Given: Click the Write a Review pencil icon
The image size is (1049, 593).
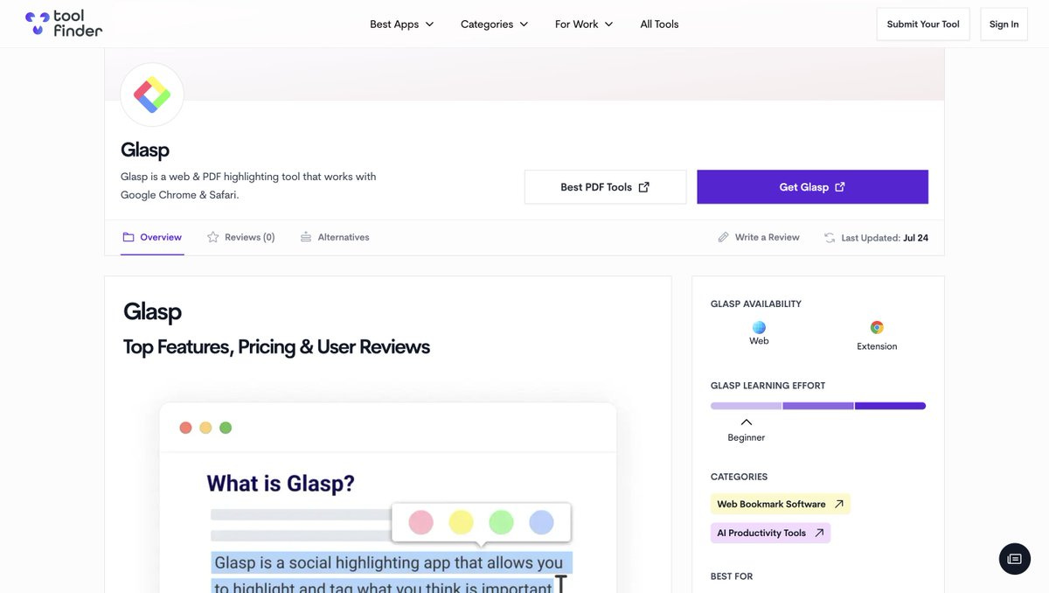Looking at the screenshot, I should pos(723,237).
